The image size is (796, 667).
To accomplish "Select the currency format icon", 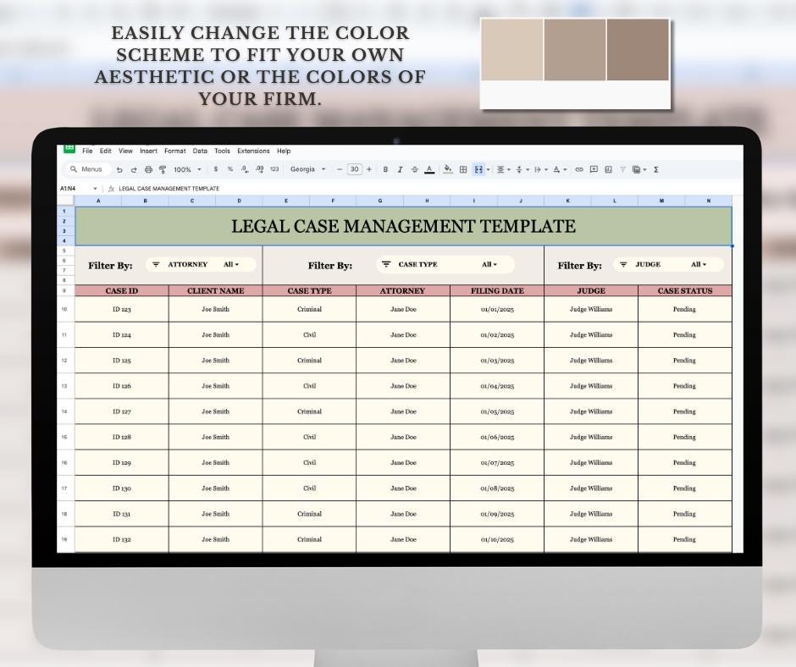I will (x=216, y=169).
